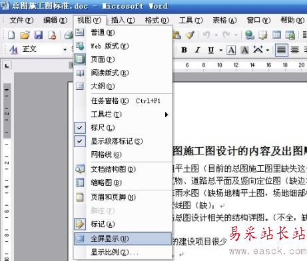307x261 pixels.
Task: Click the Tables and Borders pencil icon
Action: [x=263, y=35]
